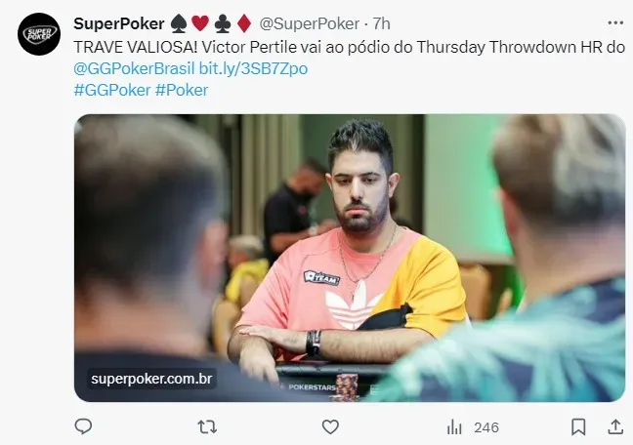Viewport: 633px width, 445px height.
Task: Open the SuperPoker display name
Action: [119, 23]
